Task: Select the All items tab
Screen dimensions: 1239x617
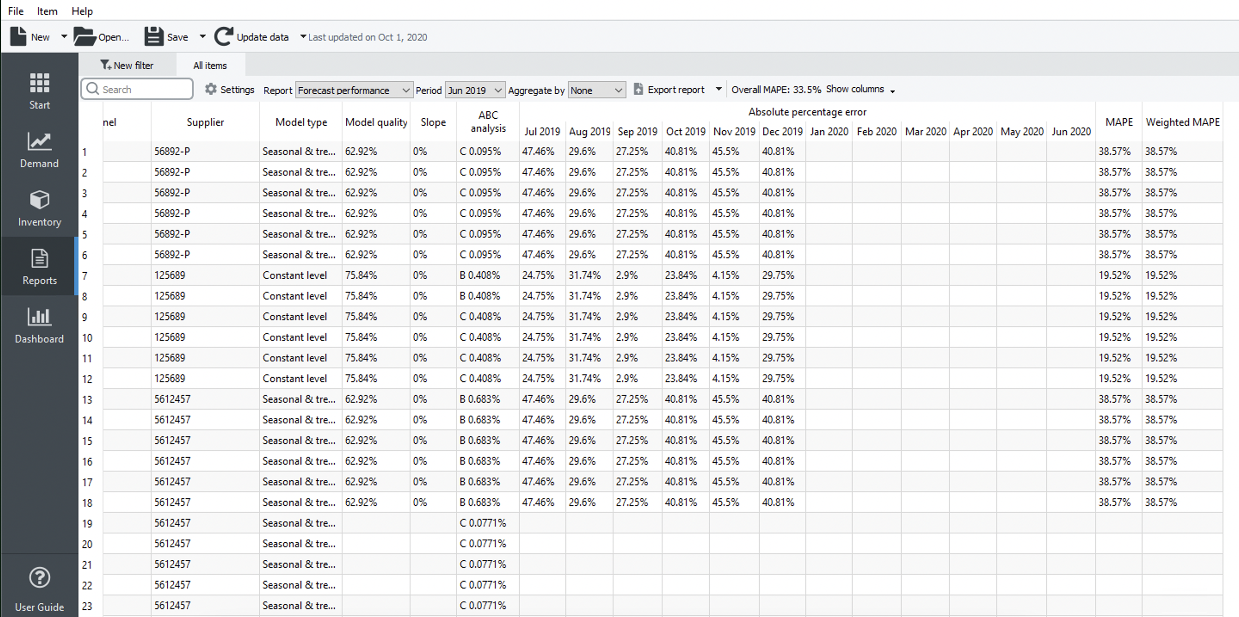Action: click(210, 65)
